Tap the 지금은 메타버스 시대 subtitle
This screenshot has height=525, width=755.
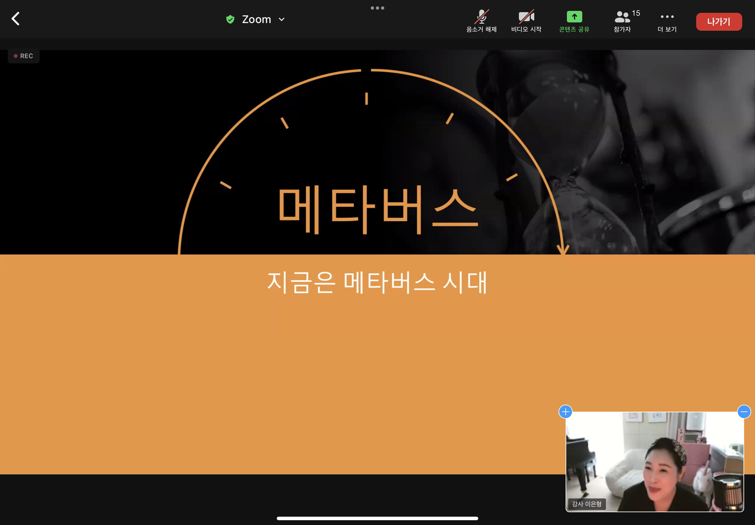pos(377,282)
